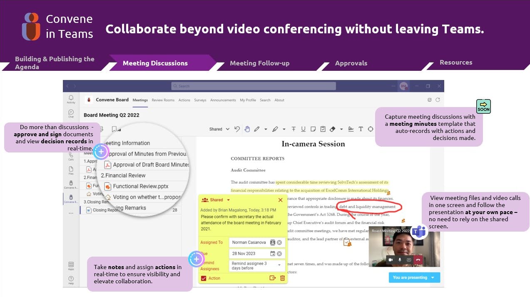
Task: Select the action clipboard tool
Action: click(323, 129)
